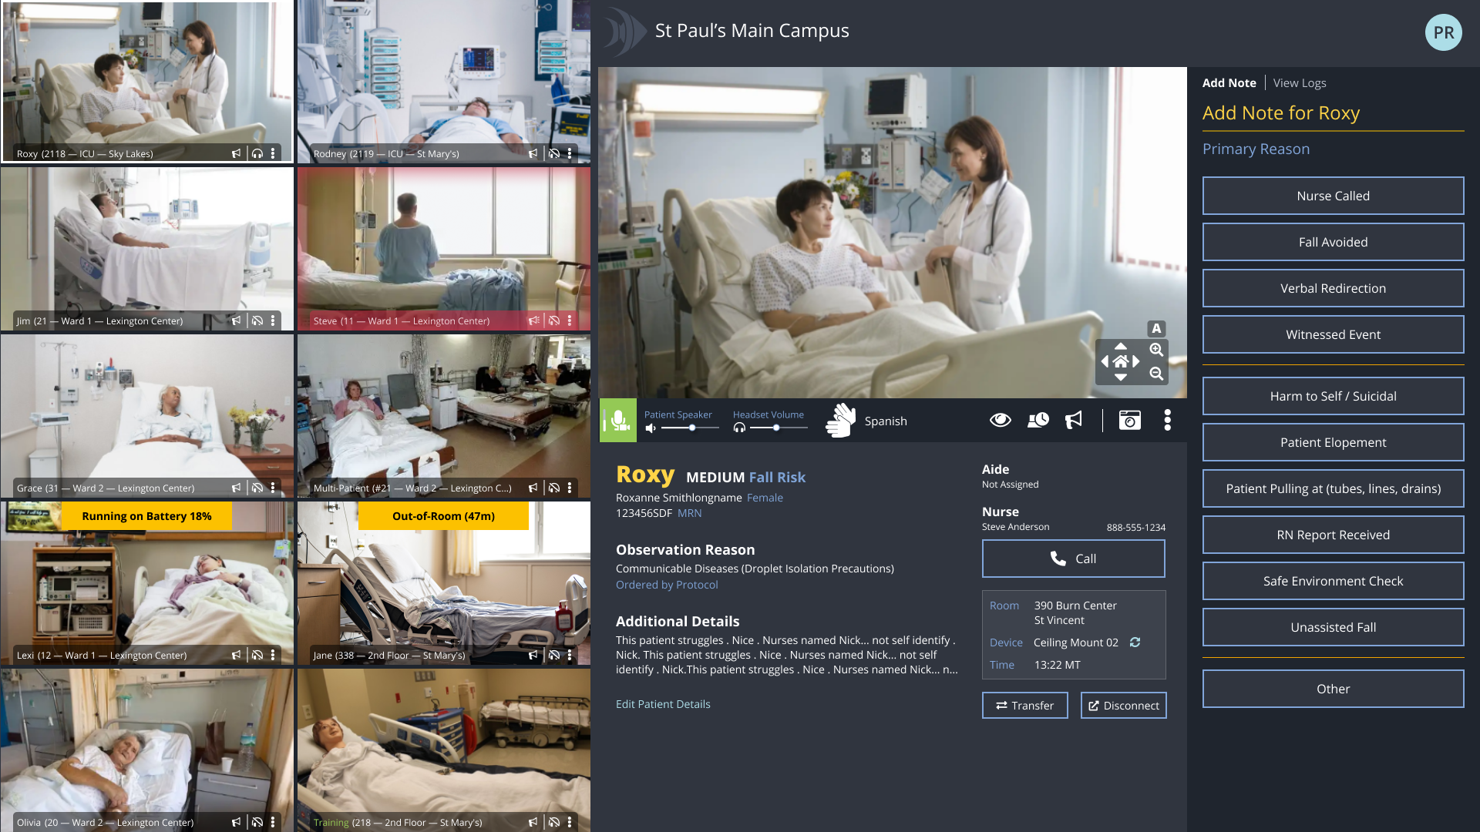Viewport: 1480px width, 832px height.
Task: Select the Add Note tab
Action: [1229, 83]
